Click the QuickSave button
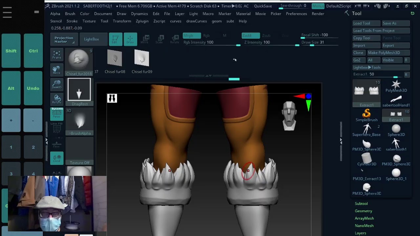This screenshot has height=236, width=420. pyautogui.click(x=263, y=6)
